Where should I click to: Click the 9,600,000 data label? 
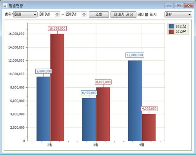[44, 71]
